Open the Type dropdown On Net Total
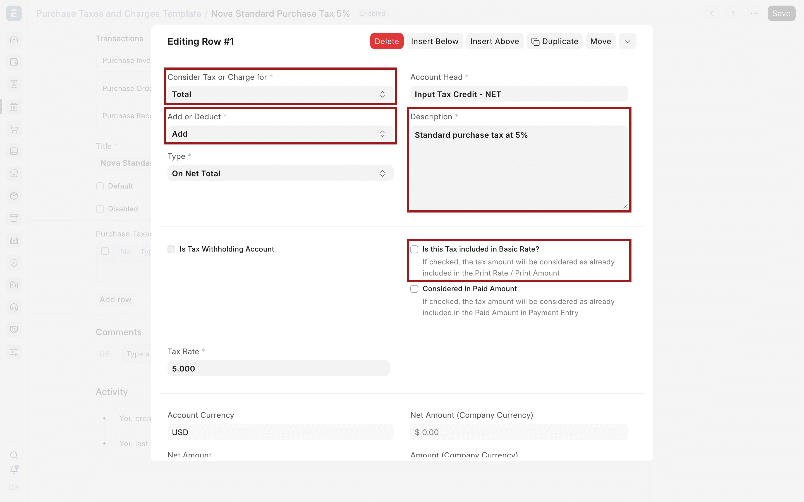The width and height of the screenshot is (804, 502). [x=280, y=173]
